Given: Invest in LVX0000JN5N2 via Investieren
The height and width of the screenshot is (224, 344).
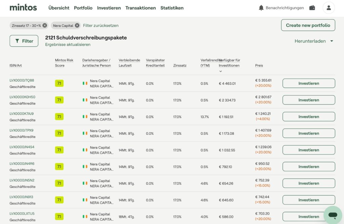Looking at the screenshot, I should click(308, 183).
